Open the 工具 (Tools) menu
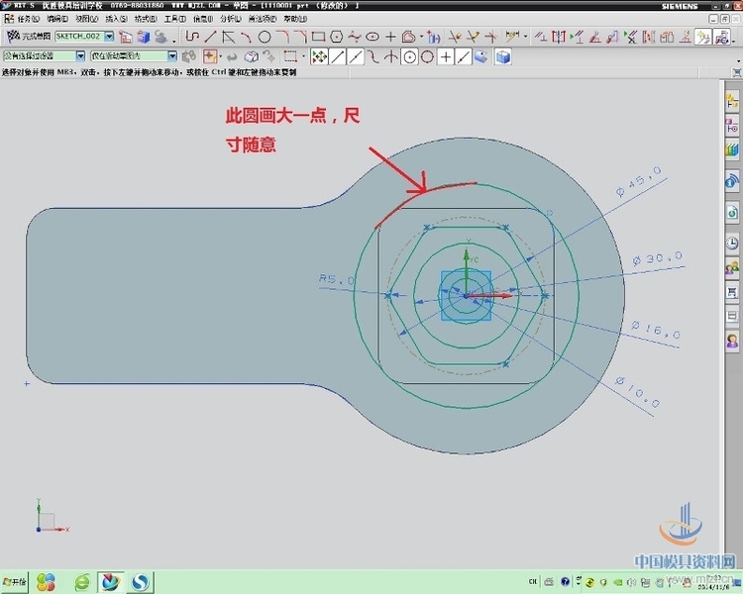 (x=174, y=19)
